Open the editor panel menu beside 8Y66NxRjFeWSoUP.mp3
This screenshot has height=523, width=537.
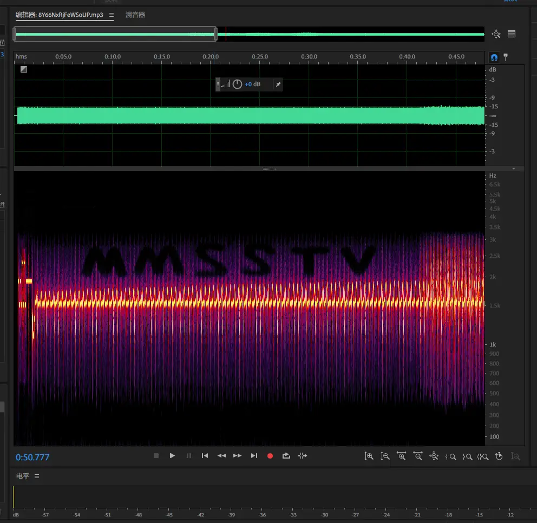coord(112,15)
